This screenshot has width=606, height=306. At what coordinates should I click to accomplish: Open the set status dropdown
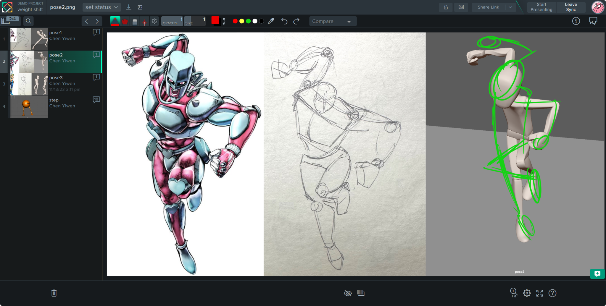tap(101, 7)
